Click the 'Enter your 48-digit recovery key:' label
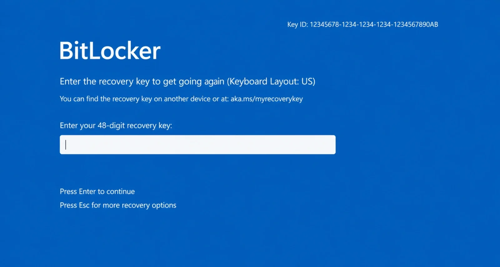This screenshot has height=267, width=500. click(x=116, y=125)
